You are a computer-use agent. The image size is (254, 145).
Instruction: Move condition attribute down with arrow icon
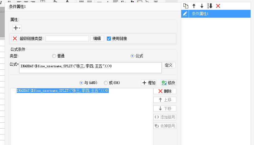202,6
